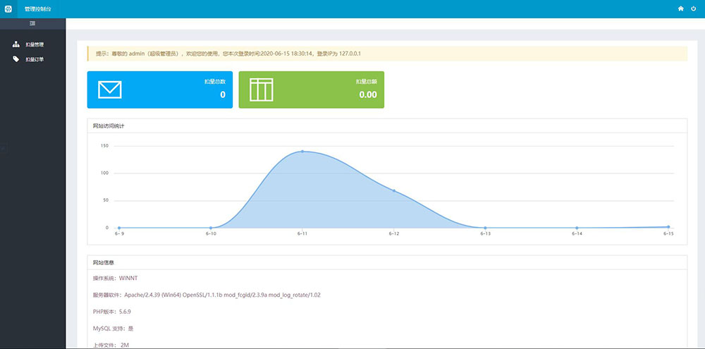705x349 pixels.
Task: Click the 网站信息 panel header
Action: pos(387,263)
